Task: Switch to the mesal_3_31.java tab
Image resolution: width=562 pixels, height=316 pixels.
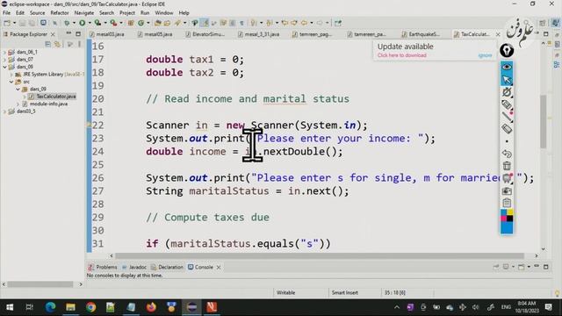Action: (258, 34)
